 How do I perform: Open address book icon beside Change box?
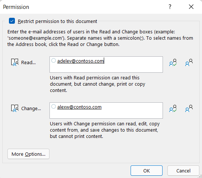[x=189, y=108]
